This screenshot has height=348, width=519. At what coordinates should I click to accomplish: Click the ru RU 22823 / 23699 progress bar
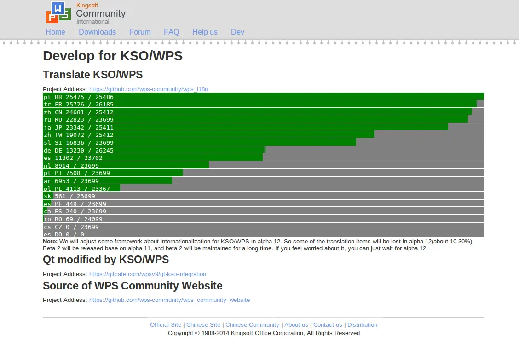264,119
